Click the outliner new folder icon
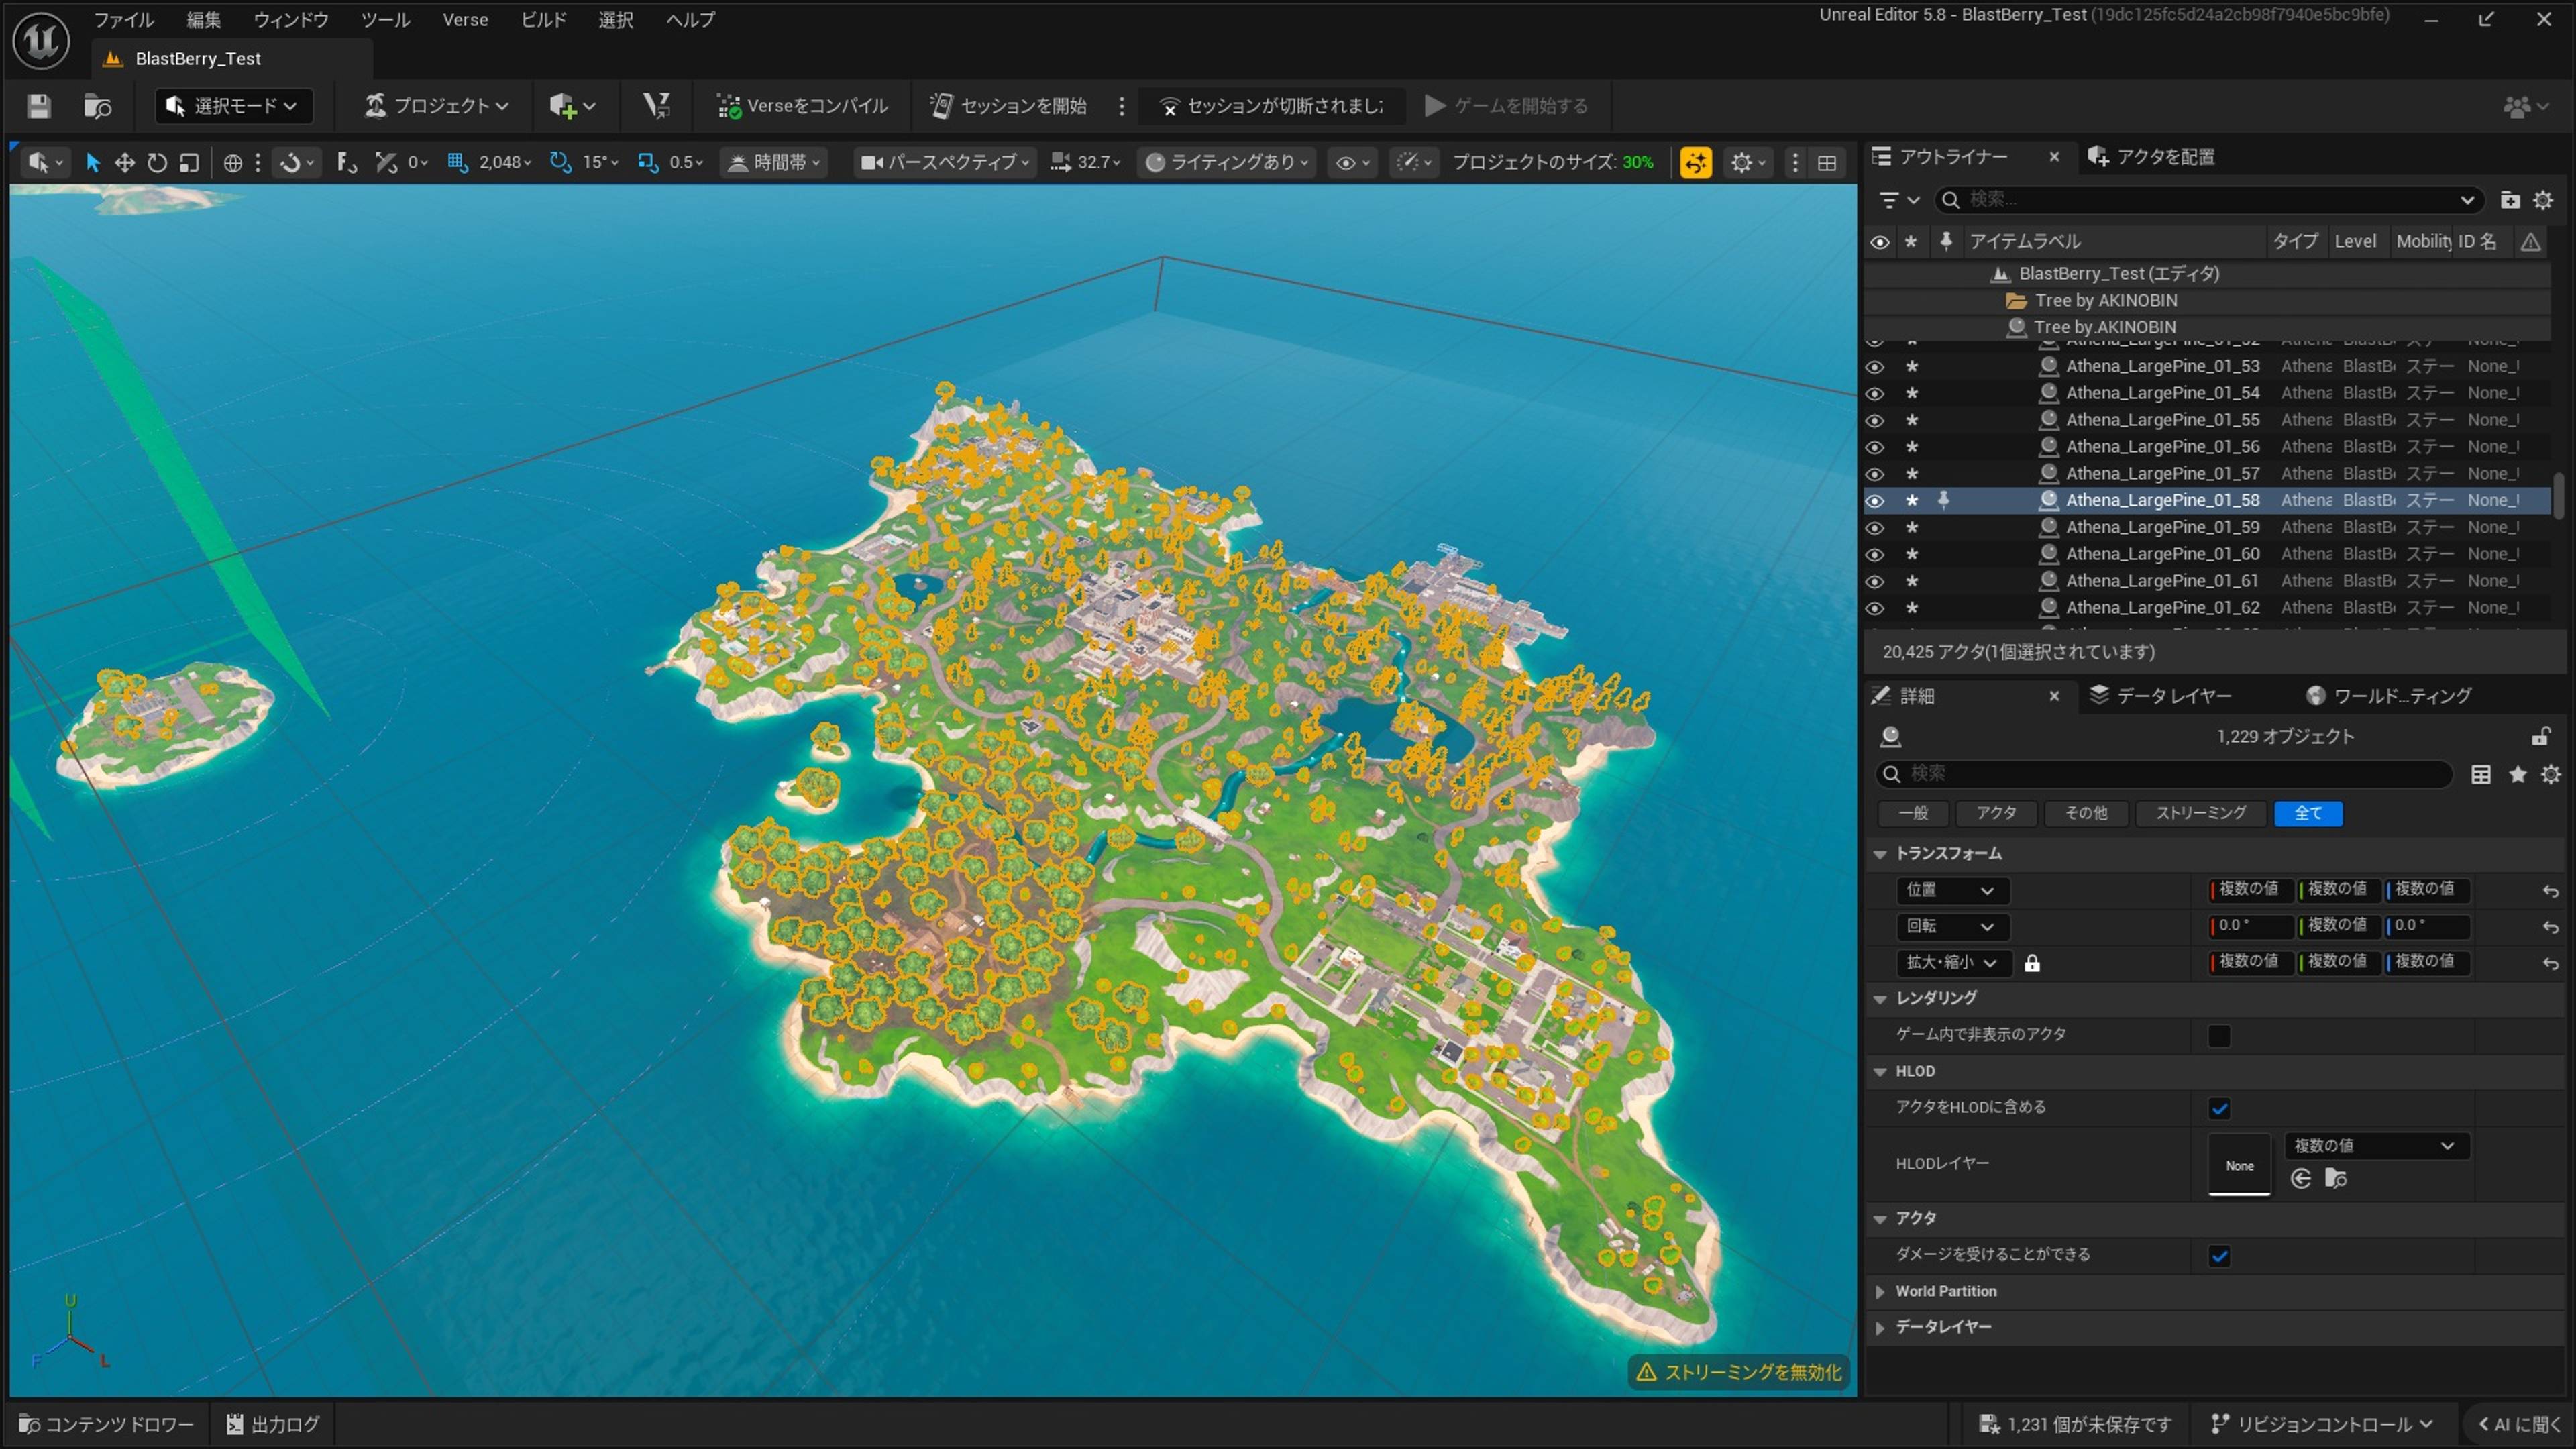 [x=2510, y=200]
